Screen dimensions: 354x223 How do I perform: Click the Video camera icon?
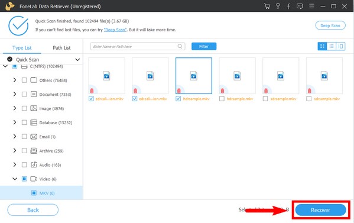click(x=34, y=179)
